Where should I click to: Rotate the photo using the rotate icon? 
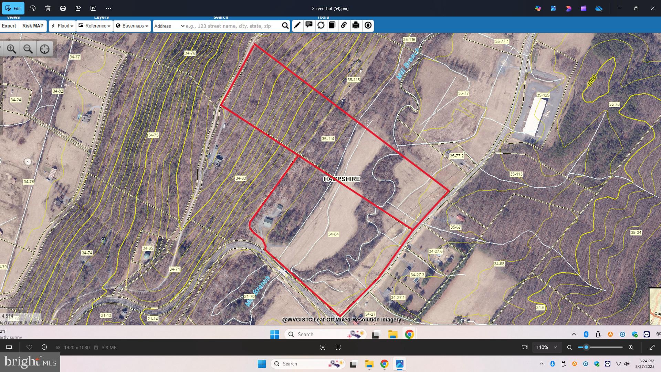click(x=33, y=8)
